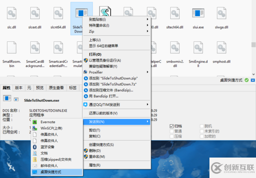Select the slcext.dll file icon
This screenshot has height=178, width=256.
[x=35, y=13]
